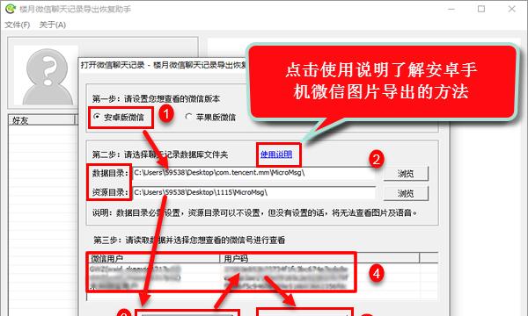Open the 文件(F) menu
This screenshot has height=316, width=528.
click(18, 25)
